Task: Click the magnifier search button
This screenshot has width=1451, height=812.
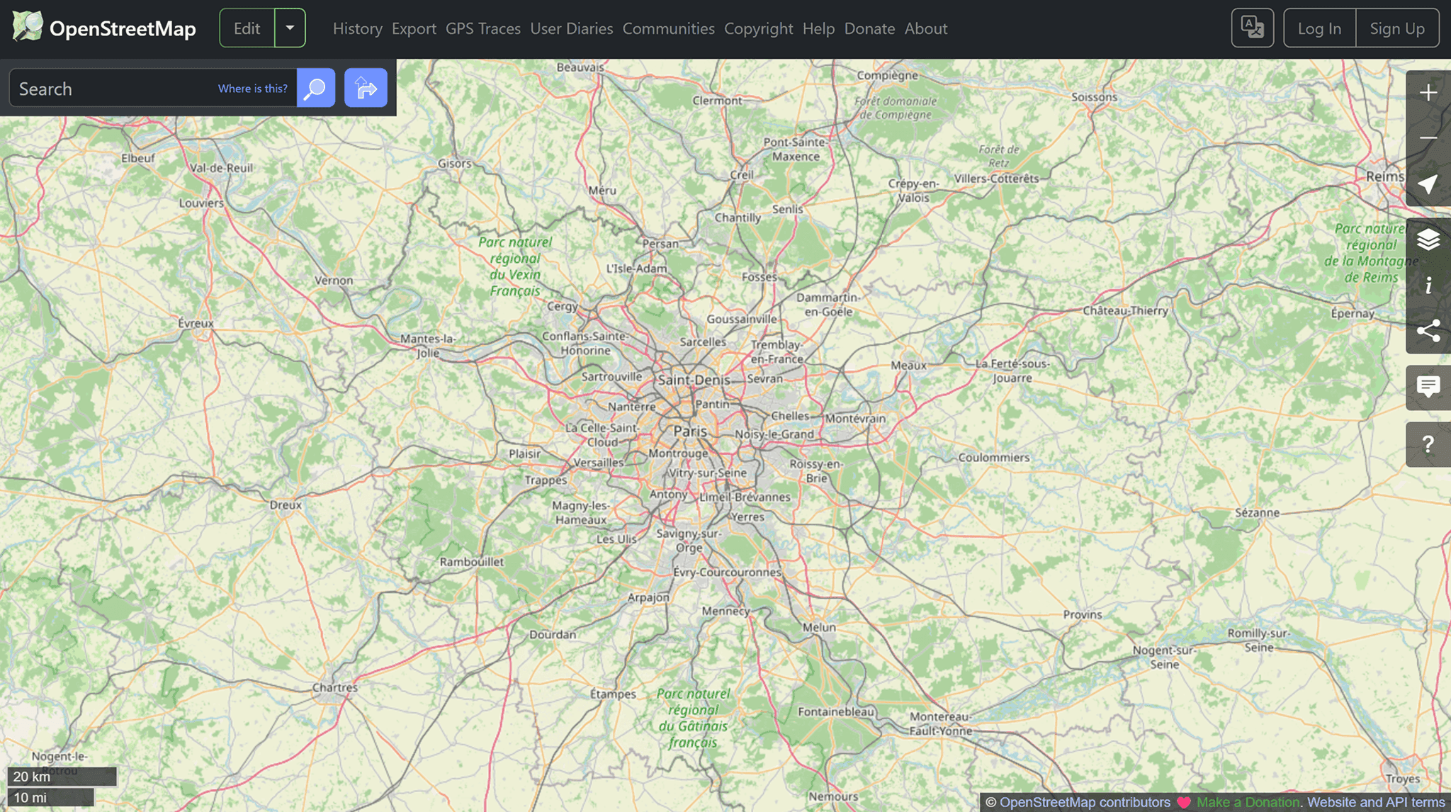Action: 315,88
